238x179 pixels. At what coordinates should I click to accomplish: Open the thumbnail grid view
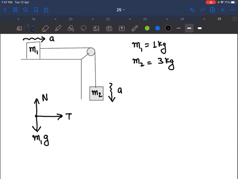15,10
